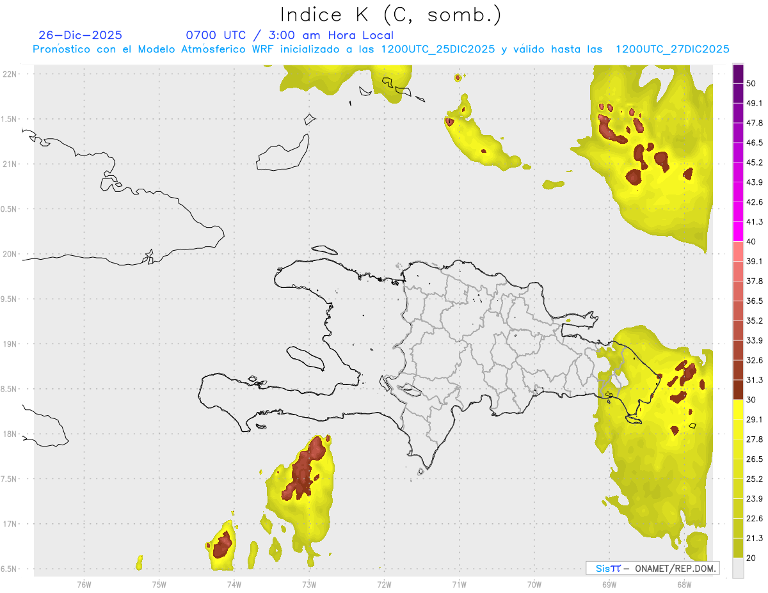
Task: Click the "32.6" colorbar label
Action: 755,360
